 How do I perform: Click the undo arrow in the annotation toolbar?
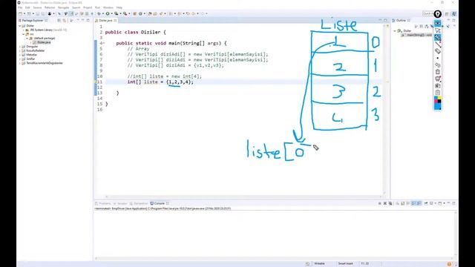tap(437, 65)
